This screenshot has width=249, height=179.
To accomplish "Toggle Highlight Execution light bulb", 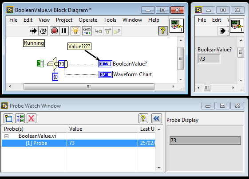I will (x=75, y=31).
